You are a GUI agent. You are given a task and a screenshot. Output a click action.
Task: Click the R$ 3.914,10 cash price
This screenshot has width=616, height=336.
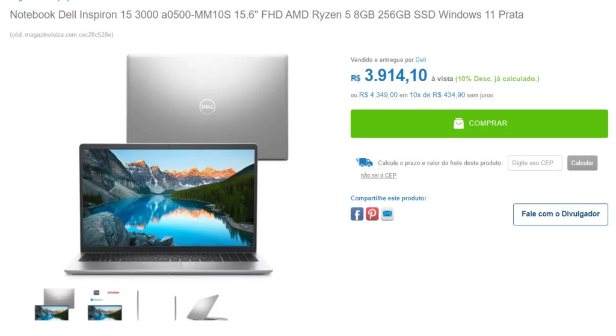point(389,76)
